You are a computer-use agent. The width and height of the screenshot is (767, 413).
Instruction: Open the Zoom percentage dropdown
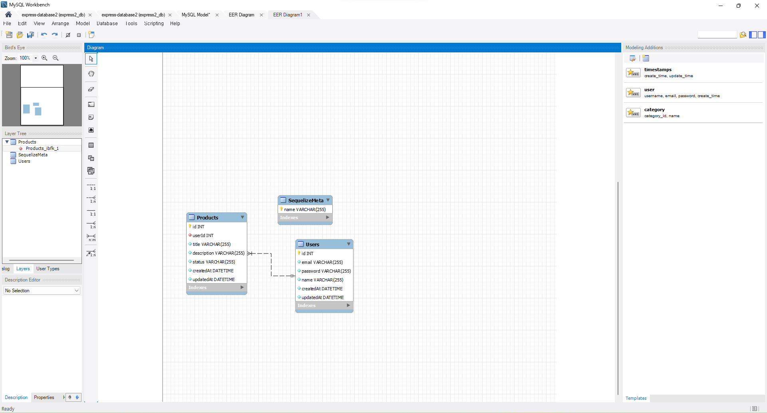point(36,58)
